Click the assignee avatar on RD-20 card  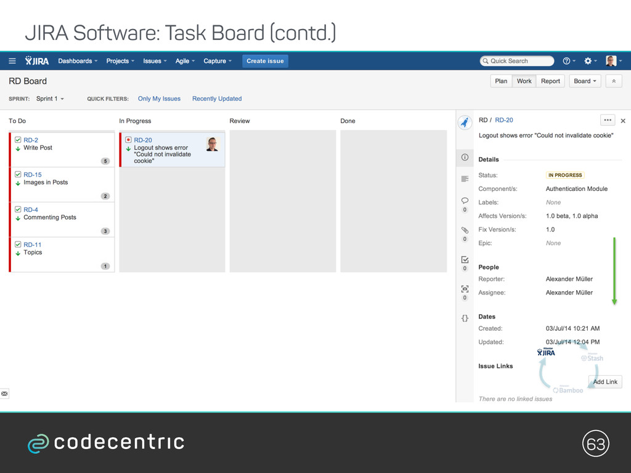click(x=212, y=144)
